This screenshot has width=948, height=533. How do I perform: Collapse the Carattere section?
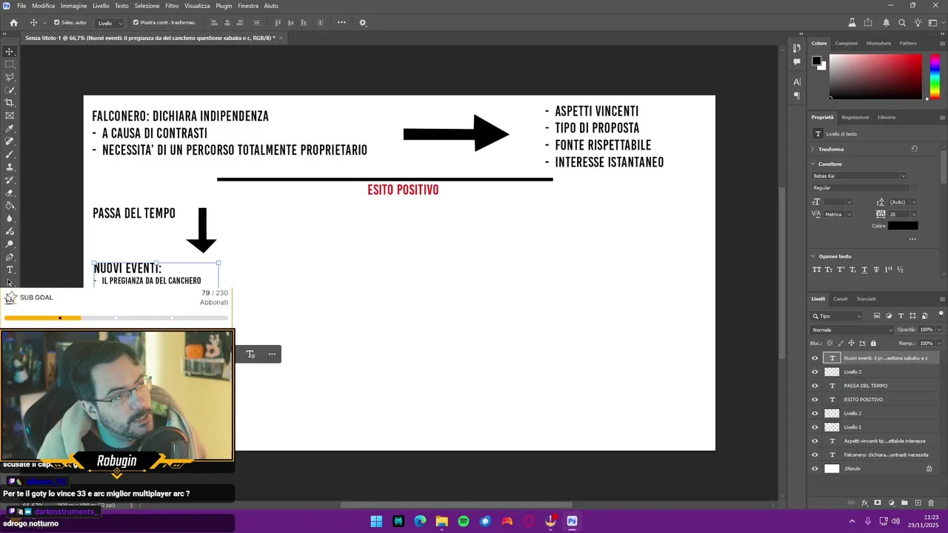[x=812, y=164]
